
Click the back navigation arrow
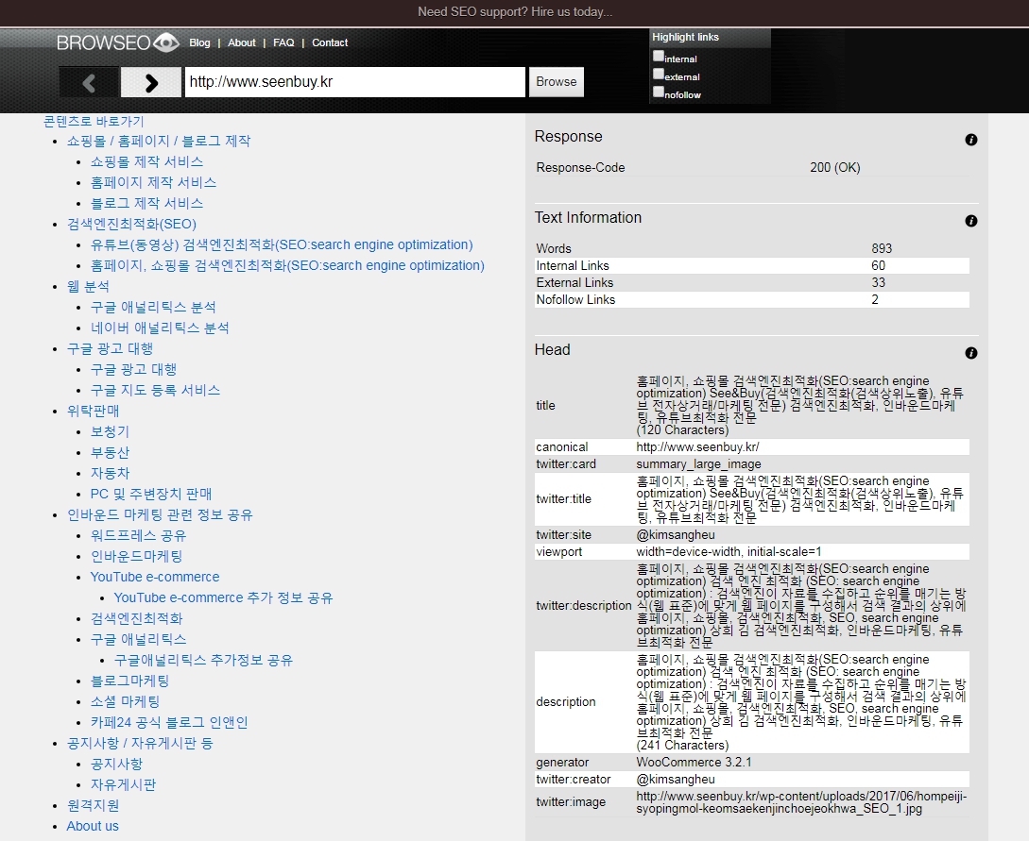89,82
